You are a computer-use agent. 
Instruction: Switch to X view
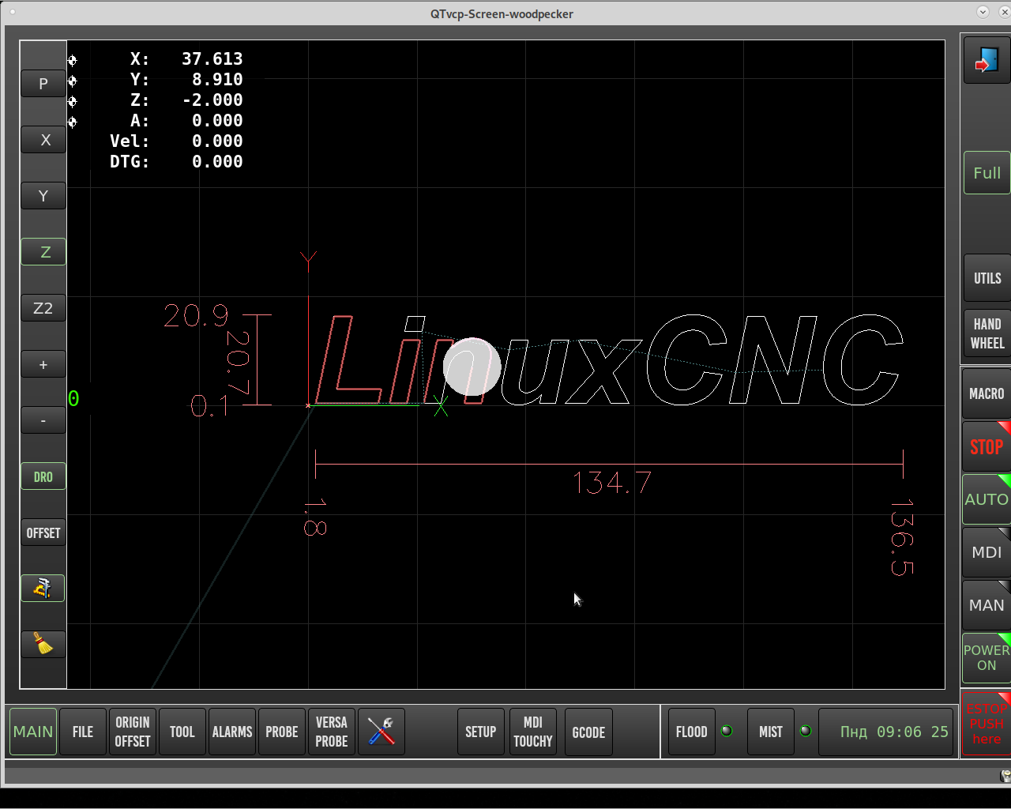point(43,140)
